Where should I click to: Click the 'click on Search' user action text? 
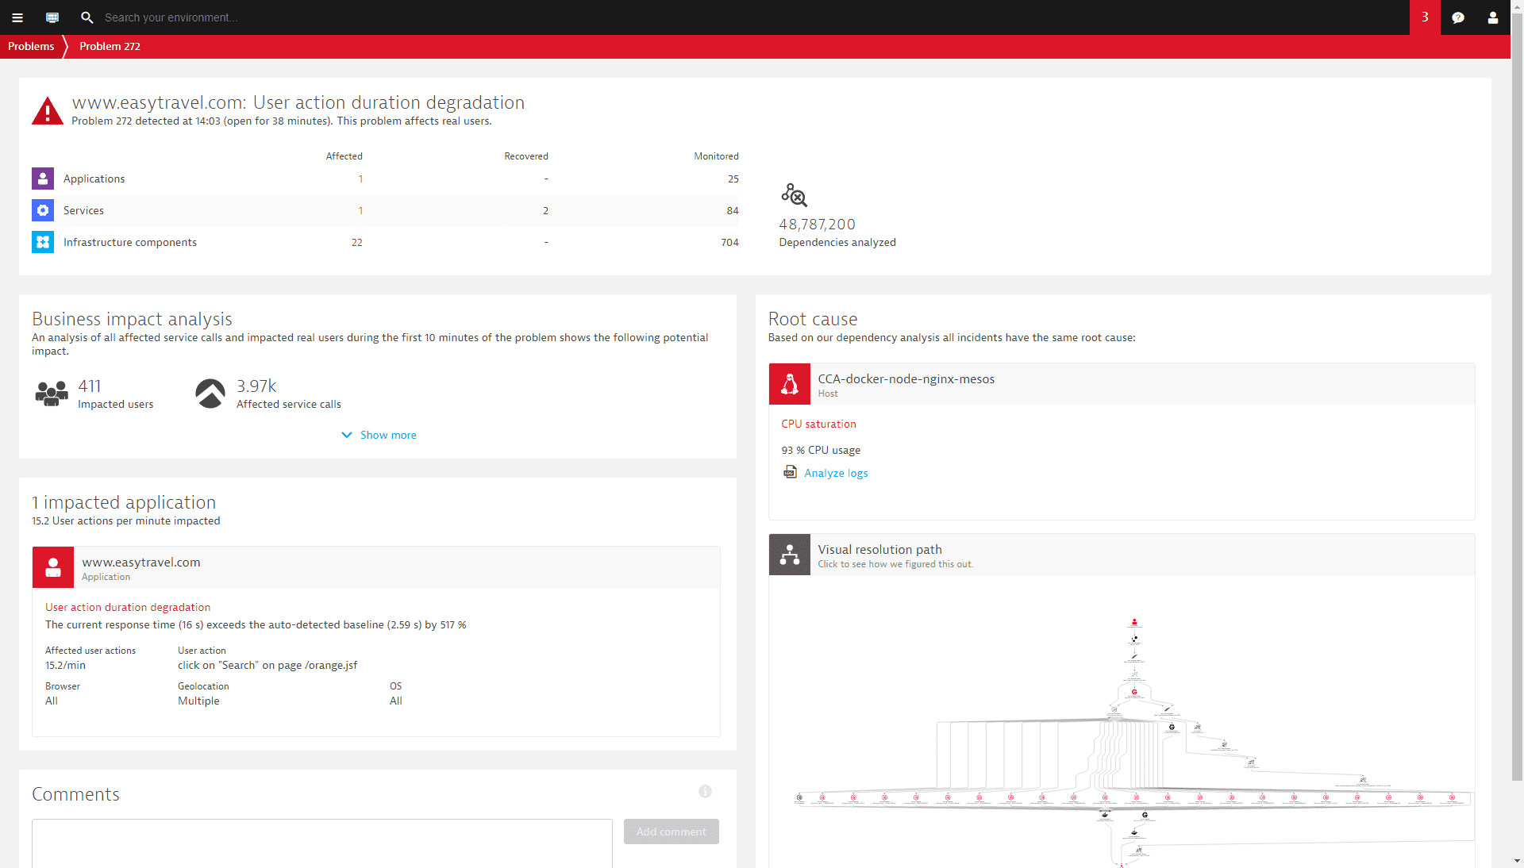[267, 665]
